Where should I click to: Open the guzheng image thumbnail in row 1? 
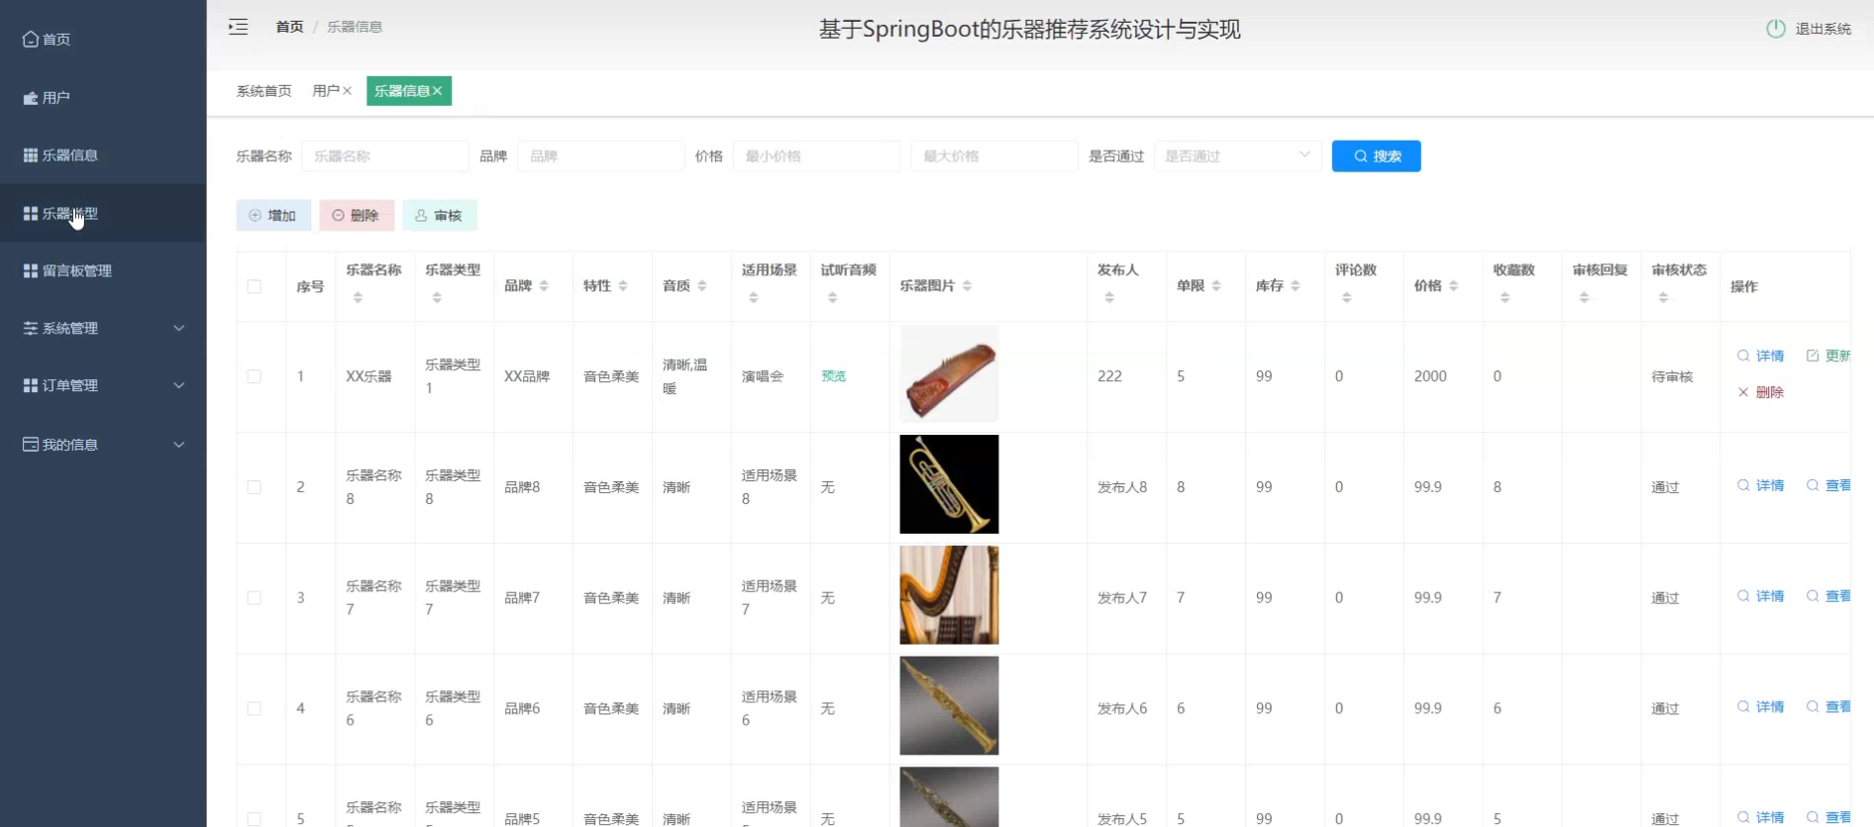pos(949,374)
